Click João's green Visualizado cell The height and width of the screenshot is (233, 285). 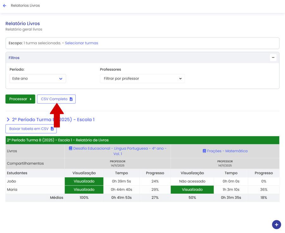click(x=84, y=181)
